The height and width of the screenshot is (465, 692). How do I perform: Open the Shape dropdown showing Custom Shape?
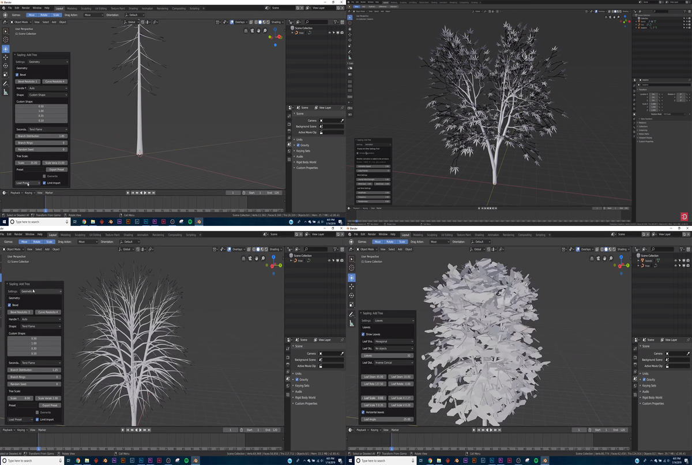48,95
